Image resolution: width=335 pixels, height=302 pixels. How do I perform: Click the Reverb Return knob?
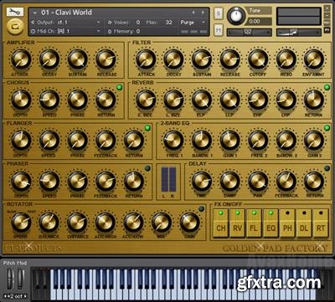(314, 100)
